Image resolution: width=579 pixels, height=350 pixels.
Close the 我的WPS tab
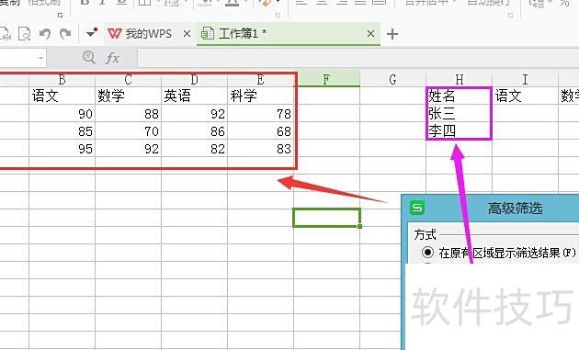point(187,34)
